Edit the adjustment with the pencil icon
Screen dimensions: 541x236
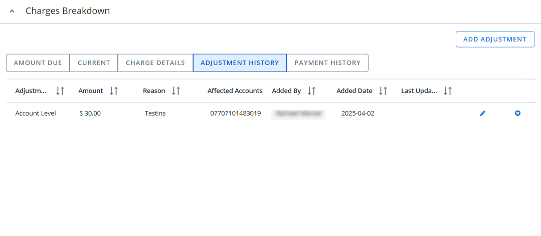pos(482,113)
